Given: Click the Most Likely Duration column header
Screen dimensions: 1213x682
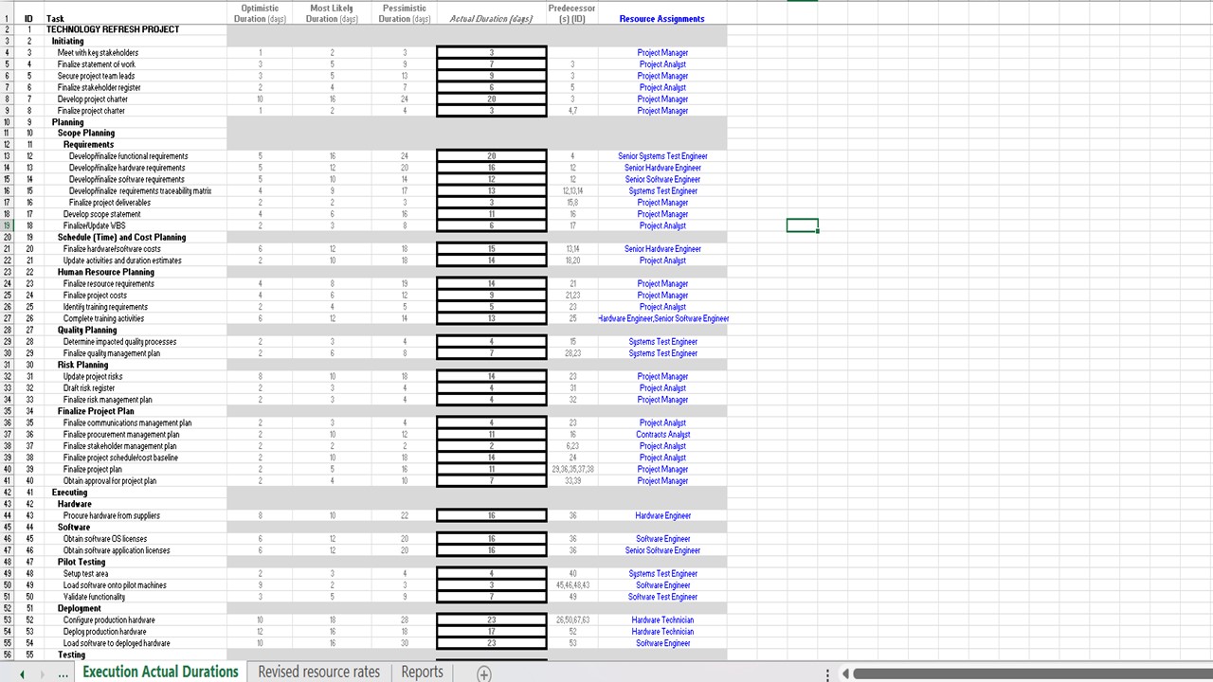Looking at the screenshot, I should 332,13.
